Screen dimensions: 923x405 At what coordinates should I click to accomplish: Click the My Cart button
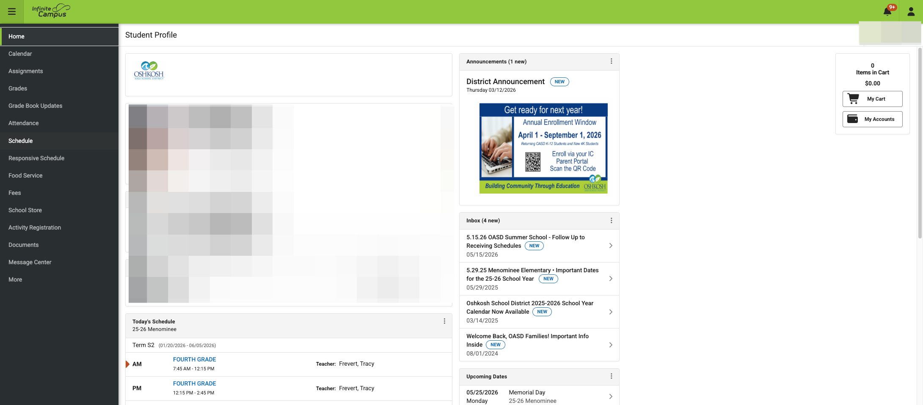[x=872, y=99]
